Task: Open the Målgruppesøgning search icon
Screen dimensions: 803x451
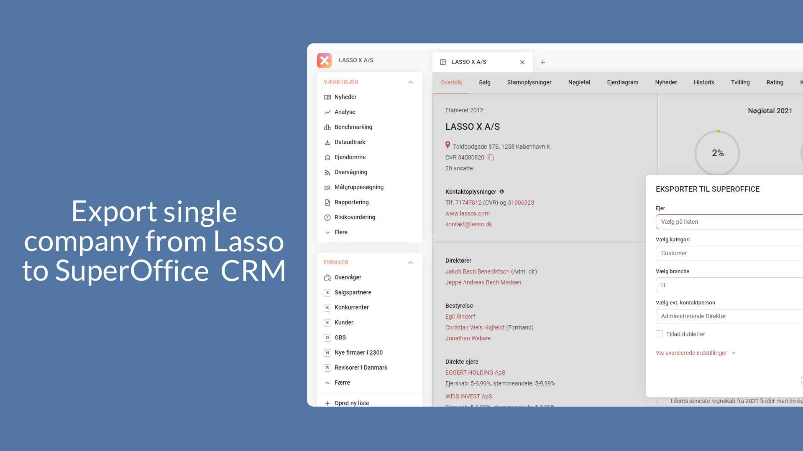Action: [327, 187]
